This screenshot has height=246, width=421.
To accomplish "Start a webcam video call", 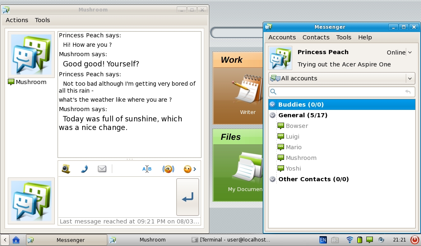I will [66, 169].
